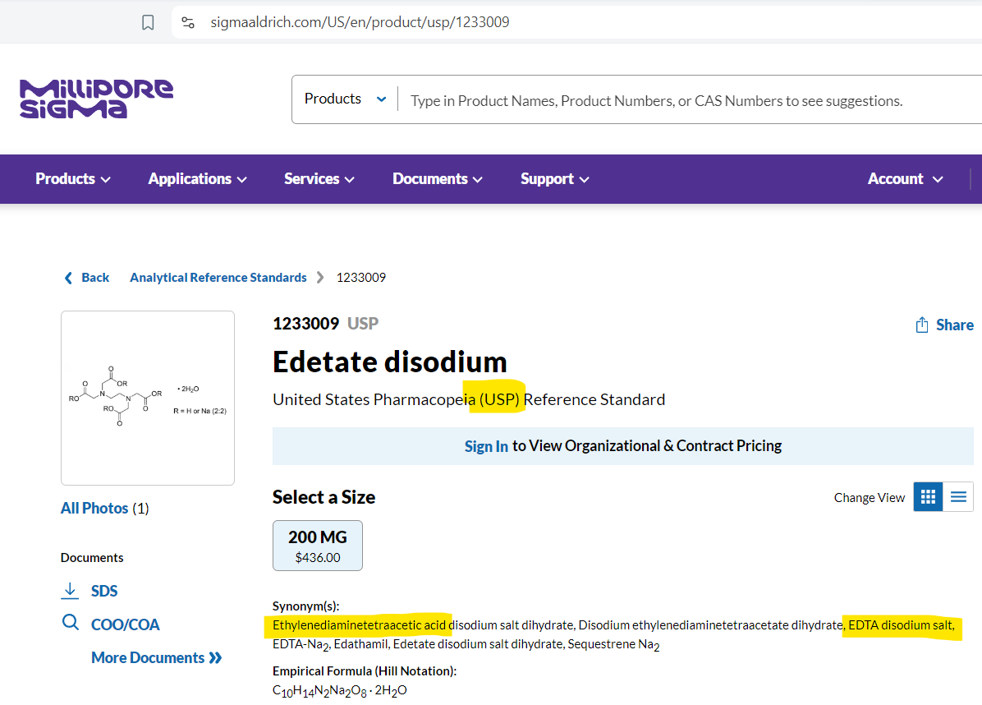Open the Account dropdown menu
The image size is (982, 705).
pyautogui.click(x=906, y=179)
